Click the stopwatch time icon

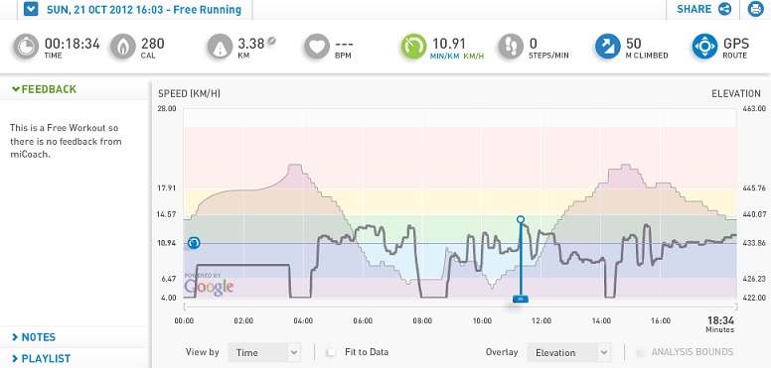26,47
